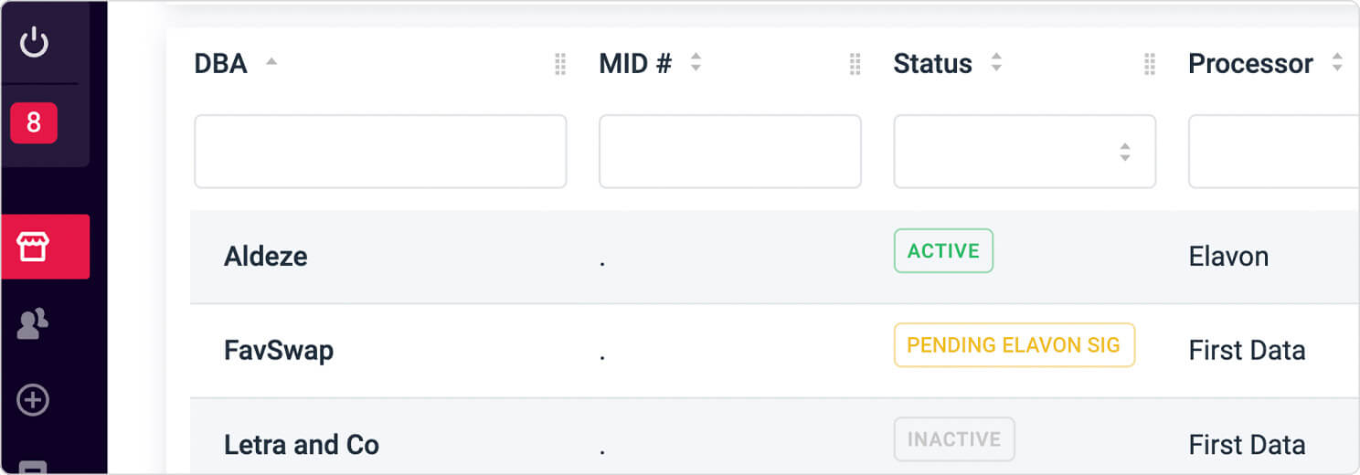Select the store icon in sidebar

34,247
